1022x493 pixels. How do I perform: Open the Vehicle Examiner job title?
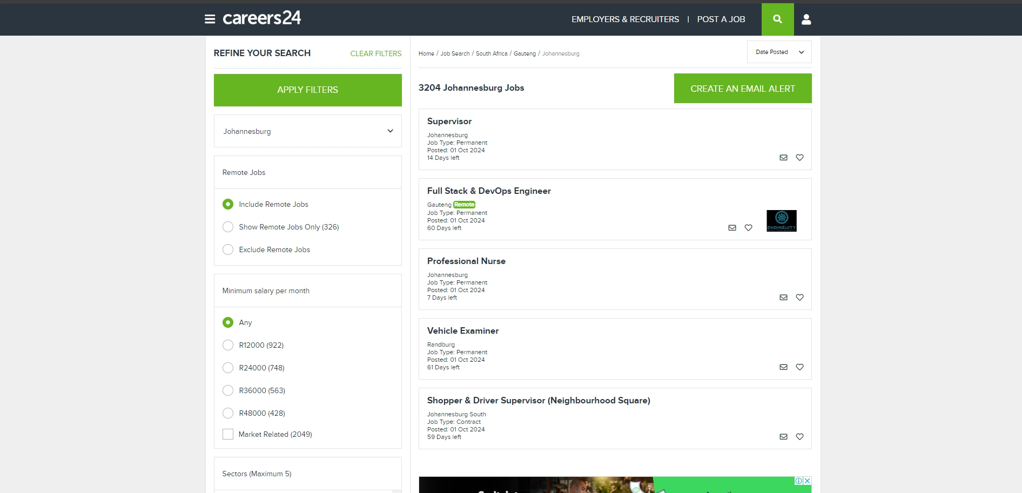pyautogui.click(x=463, y=330)
